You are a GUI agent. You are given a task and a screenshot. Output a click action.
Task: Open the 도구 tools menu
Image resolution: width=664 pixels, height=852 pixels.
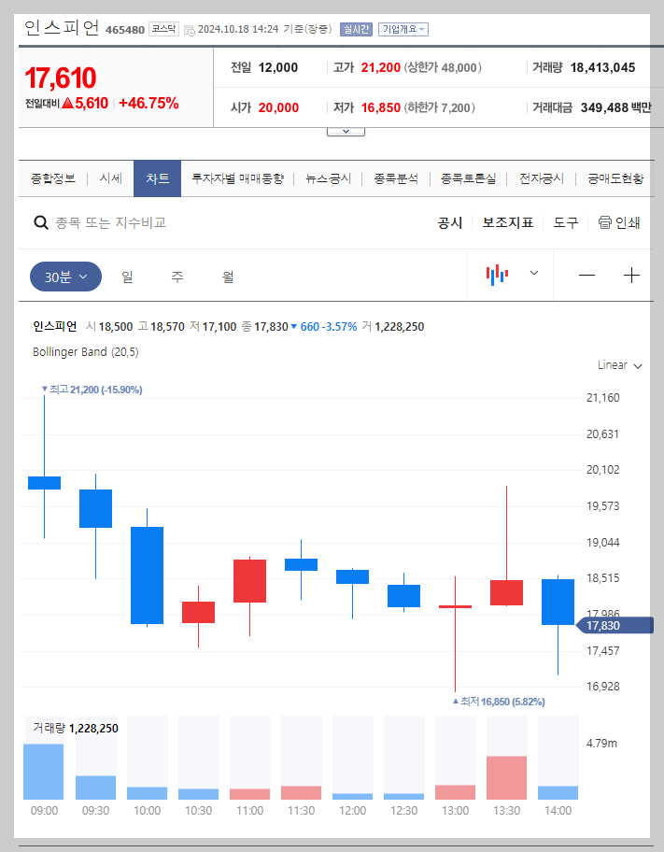[565, 223]
